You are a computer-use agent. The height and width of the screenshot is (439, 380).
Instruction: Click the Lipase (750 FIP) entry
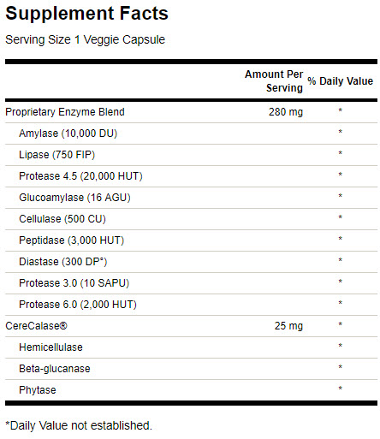pyautogui.click(x=56, y=155)
